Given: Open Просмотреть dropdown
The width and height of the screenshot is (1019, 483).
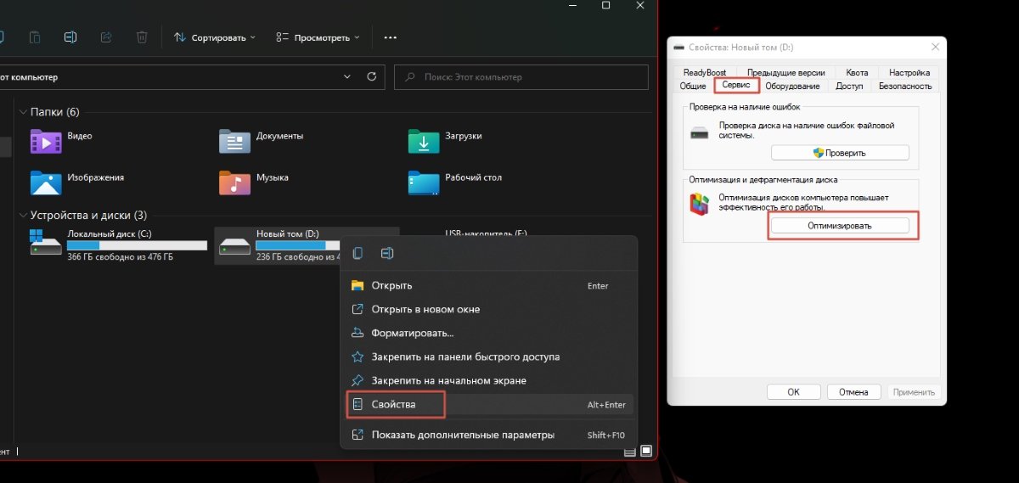Looking at the screenshot, I should 318,37.
